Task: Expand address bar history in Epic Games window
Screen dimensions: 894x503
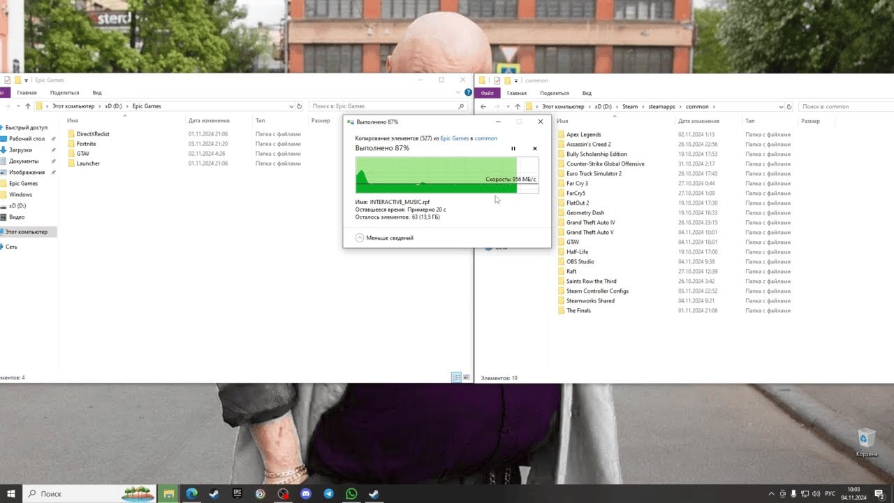Action: point(291,107)
